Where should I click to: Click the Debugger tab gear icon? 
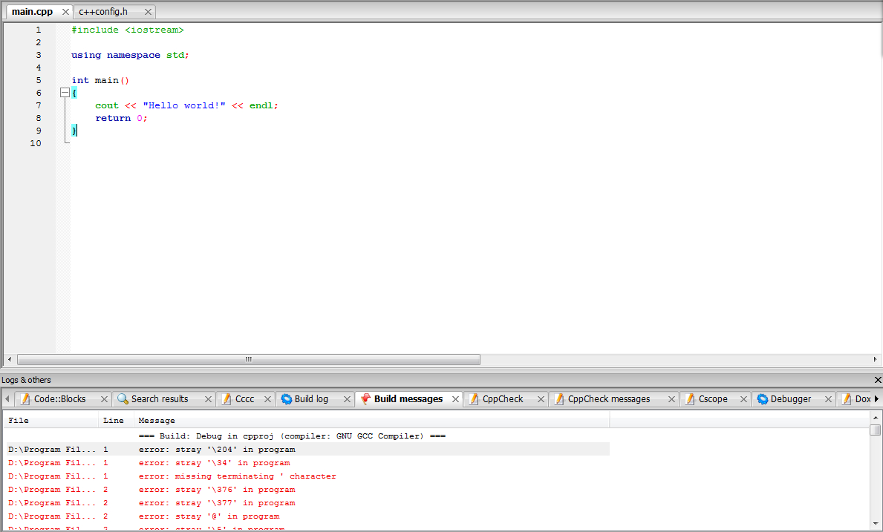coord(762,399)
